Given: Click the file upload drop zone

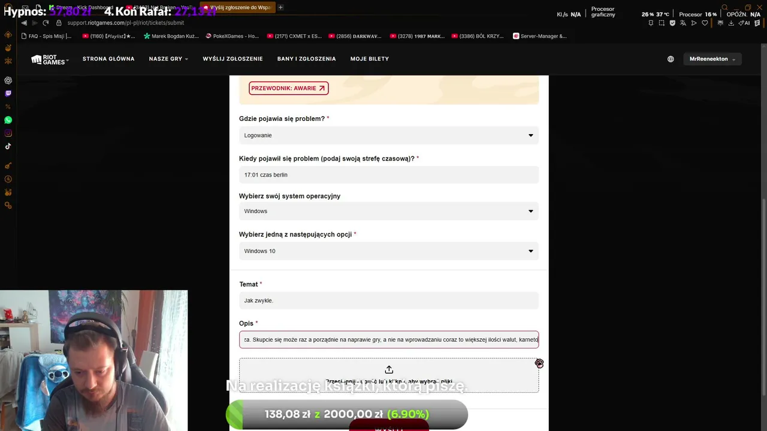Looking at the screenshot, I should (x=389, y=375).
